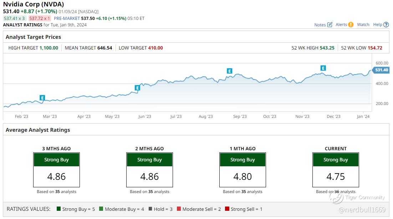This screenshot has height=219, width=393.
Task: Click the Strong Sell legend color swatch
Action: [227, 209]
